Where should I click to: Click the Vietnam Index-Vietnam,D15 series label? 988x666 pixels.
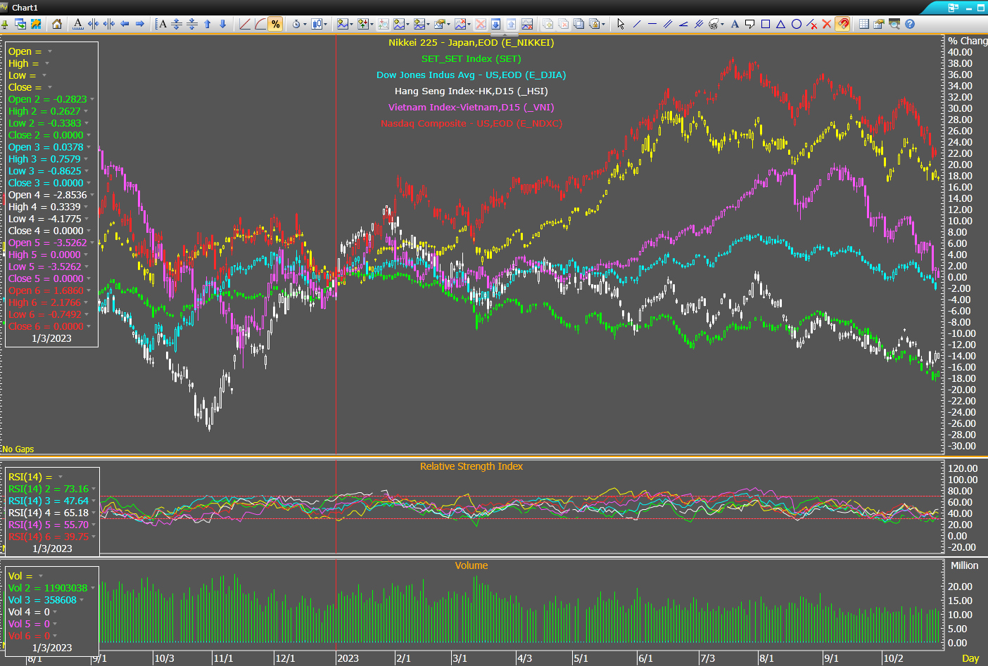(471, 108)
